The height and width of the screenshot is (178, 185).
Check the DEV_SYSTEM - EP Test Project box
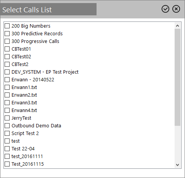(7, 72)
